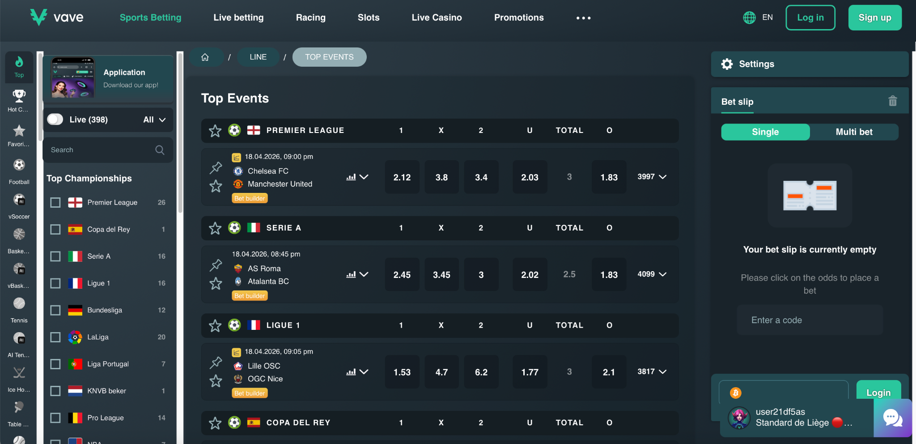916x444 pixels.
Task: Click the Log in button
Action: (x=810, y=17)
